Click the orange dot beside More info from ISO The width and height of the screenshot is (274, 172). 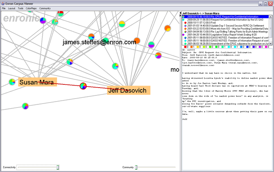[x=186, y=29]
